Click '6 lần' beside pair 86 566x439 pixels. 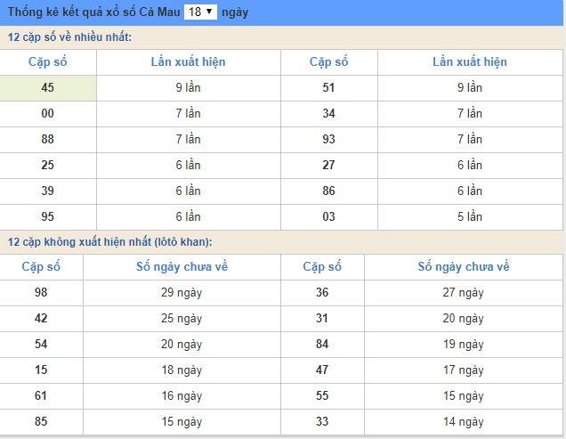pos(470,191)
